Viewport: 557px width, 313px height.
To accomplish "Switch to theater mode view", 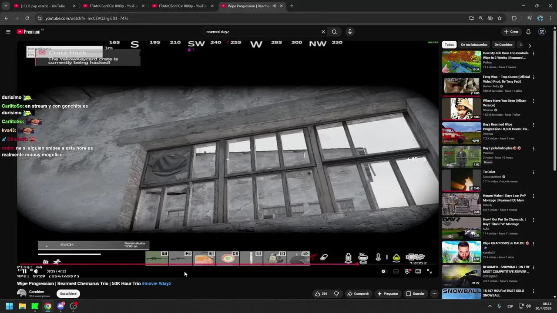I will click(418, 271).
